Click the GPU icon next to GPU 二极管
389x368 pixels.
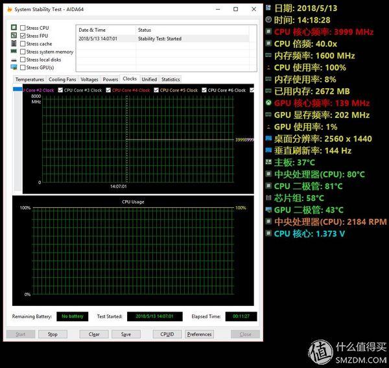coord(268,209)
